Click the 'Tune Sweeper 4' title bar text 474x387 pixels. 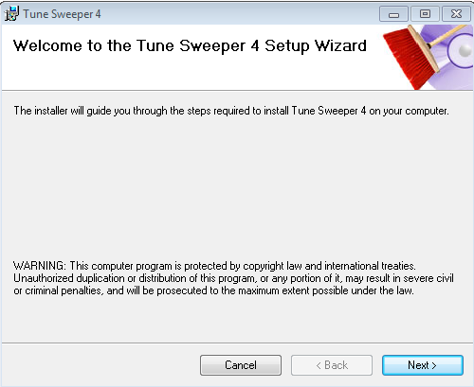pos(62,14)
